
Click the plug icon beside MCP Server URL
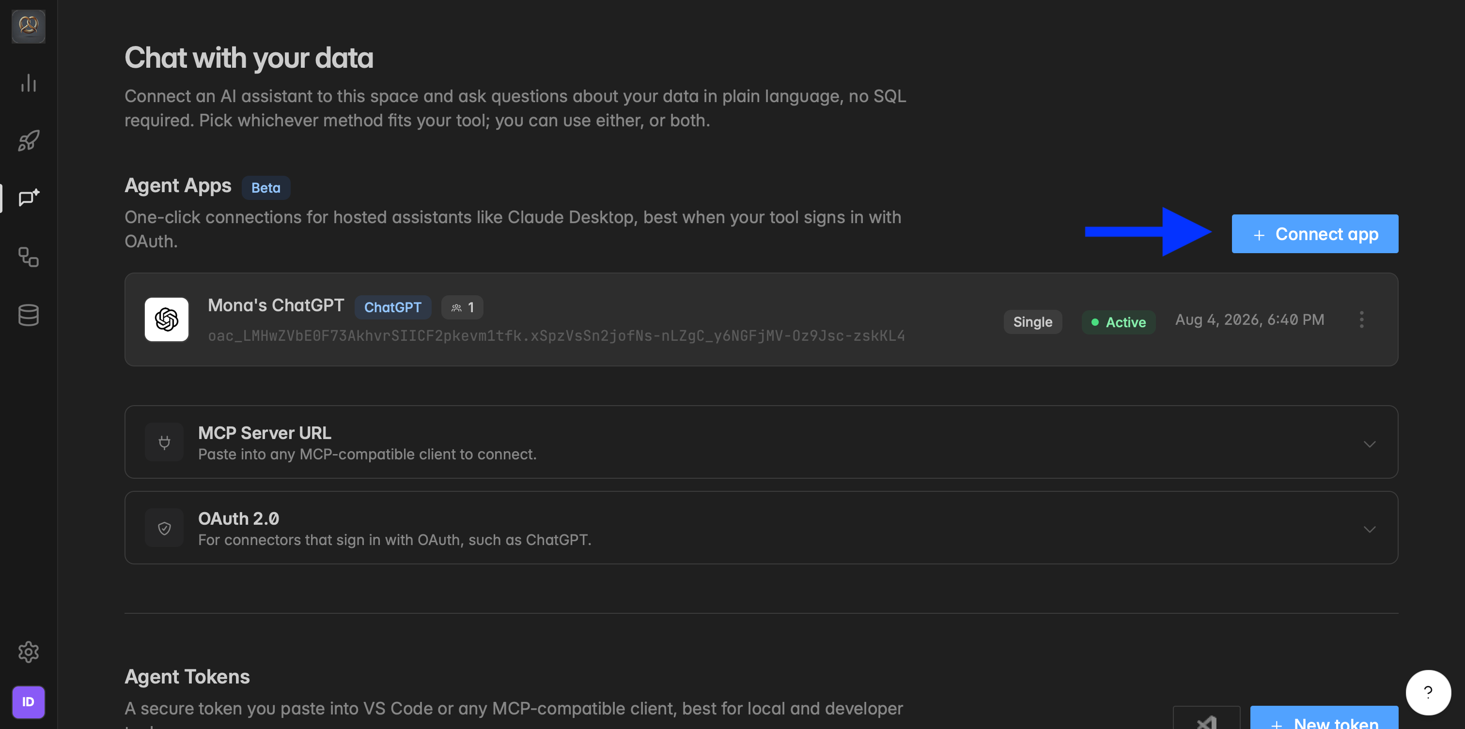[x=164, y=442]
